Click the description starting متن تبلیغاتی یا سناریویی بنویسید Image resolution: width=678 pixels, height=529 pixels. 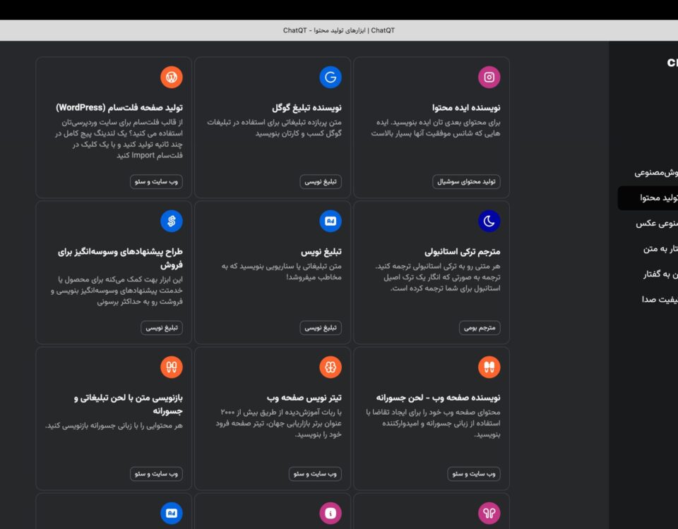[282, 272]
